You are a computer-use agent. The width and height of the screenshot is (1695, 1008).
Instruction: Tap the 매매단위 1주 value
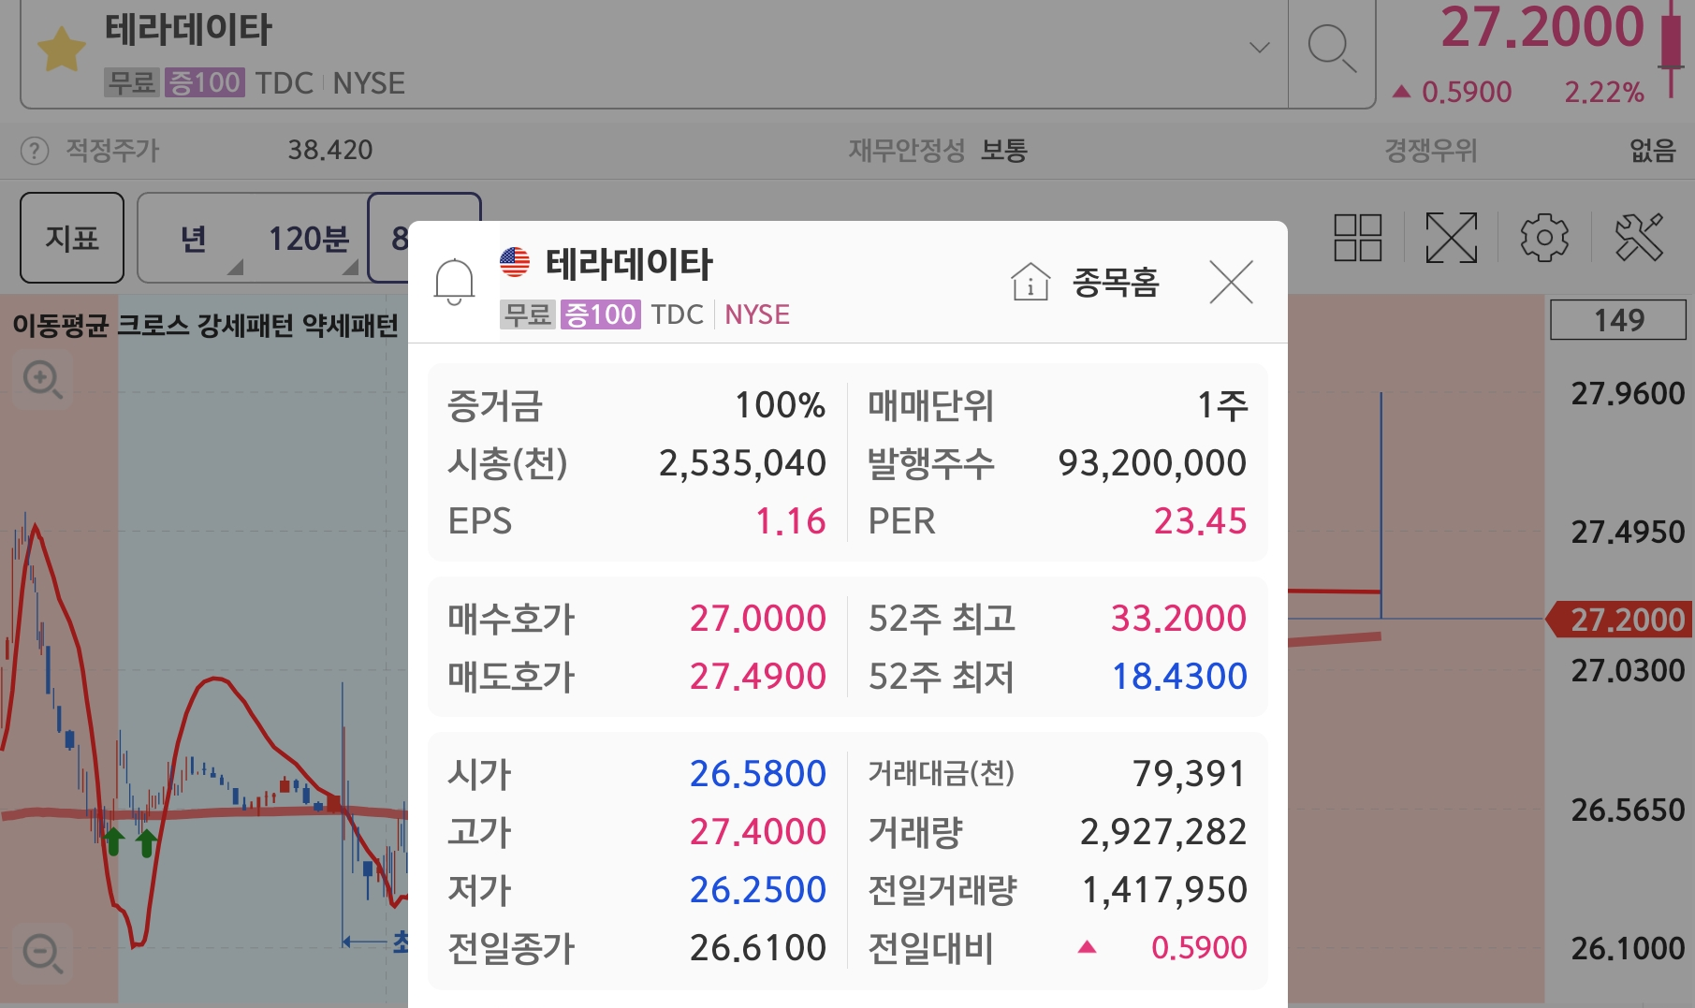pos(1222,405)
